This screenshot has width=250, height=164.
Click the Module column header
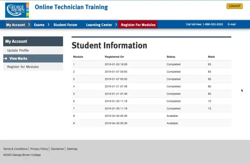[x=78, y=57]
